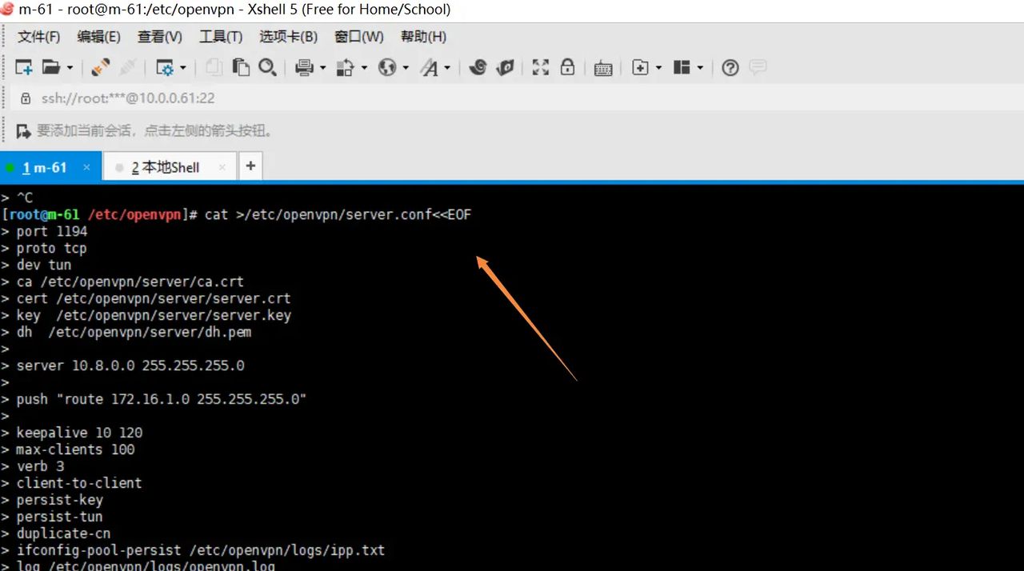
Task: Expand the window layout dropdown
Action: 699,67
